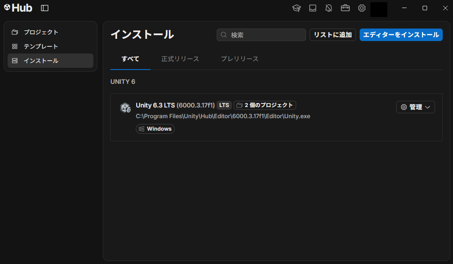
Task: Minimize the Unity Hub window
Action: [404, 8]
